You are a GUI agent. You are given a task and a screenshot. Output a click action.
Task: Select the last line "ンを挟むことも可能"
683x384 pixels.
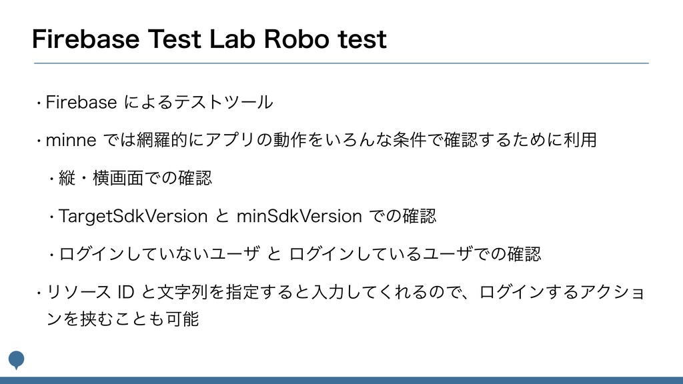[x=122, y=319]
